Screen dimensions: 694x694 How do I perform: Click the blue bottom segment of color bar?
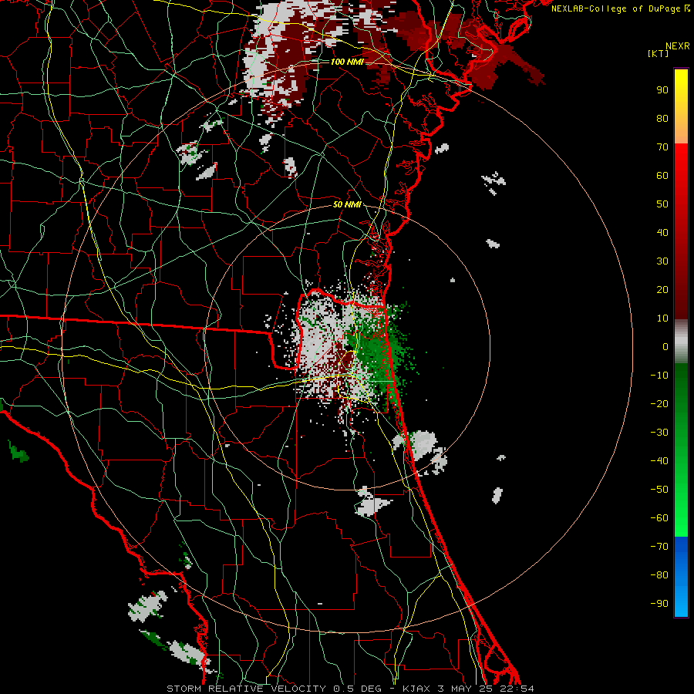tap(681, 577)
